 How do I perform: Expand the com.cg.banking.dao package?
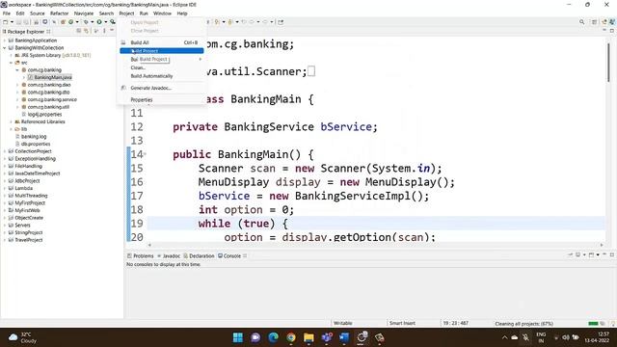(x=17, y=85)
